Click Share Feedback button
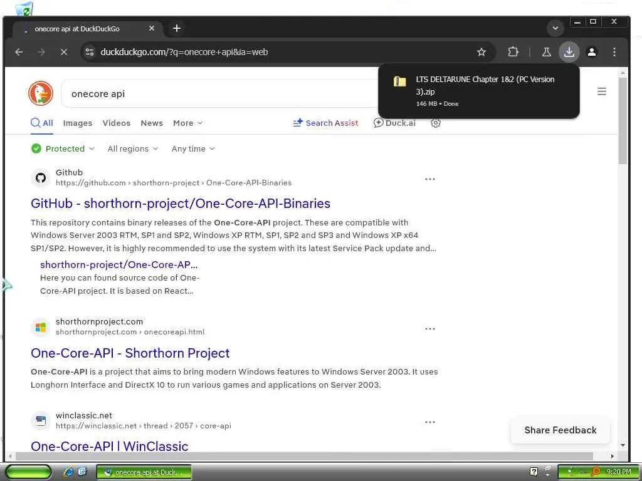This screenshot has height=481, width=642. pyautogui.click(x=560, y=430)
